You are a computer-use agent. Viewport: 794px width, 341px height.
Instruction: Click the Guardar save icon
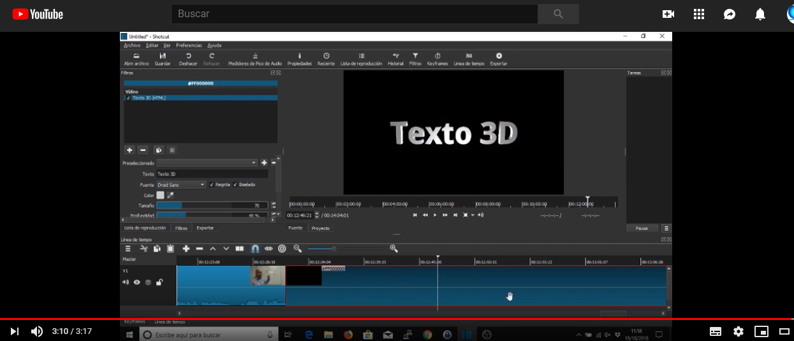[x=163, y=59]
